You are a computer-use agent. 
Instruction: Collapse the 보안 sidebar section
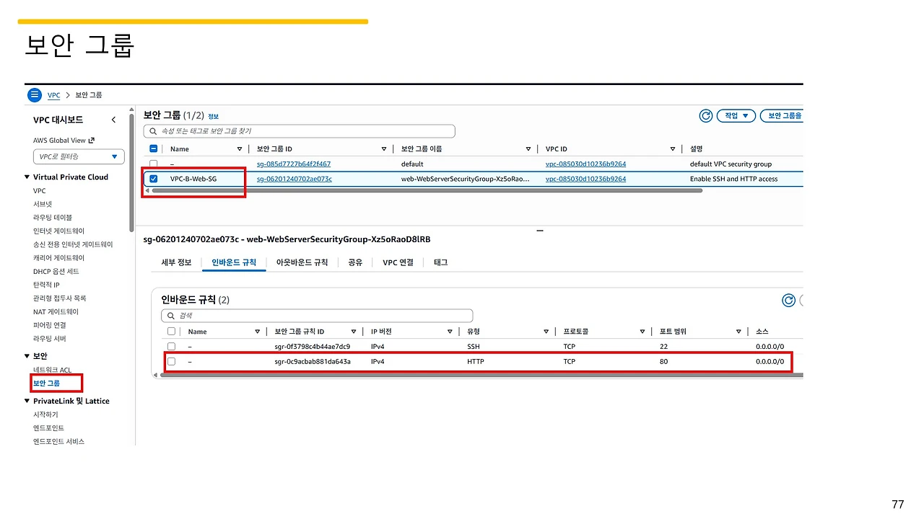click(x=27, y=356)
